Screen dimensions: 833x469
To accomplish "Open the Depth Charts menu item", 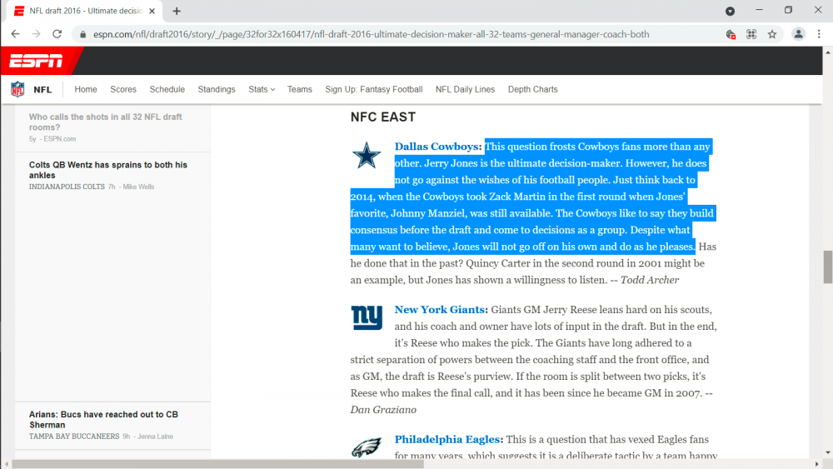I will (x=532, y=89).
